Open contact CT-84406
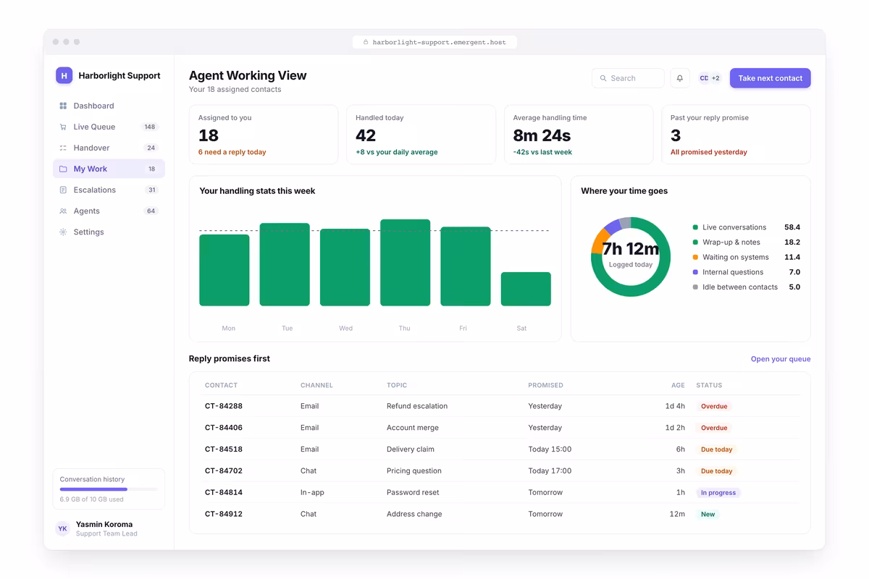Screen dimensions: 869x579 point(224,428)
